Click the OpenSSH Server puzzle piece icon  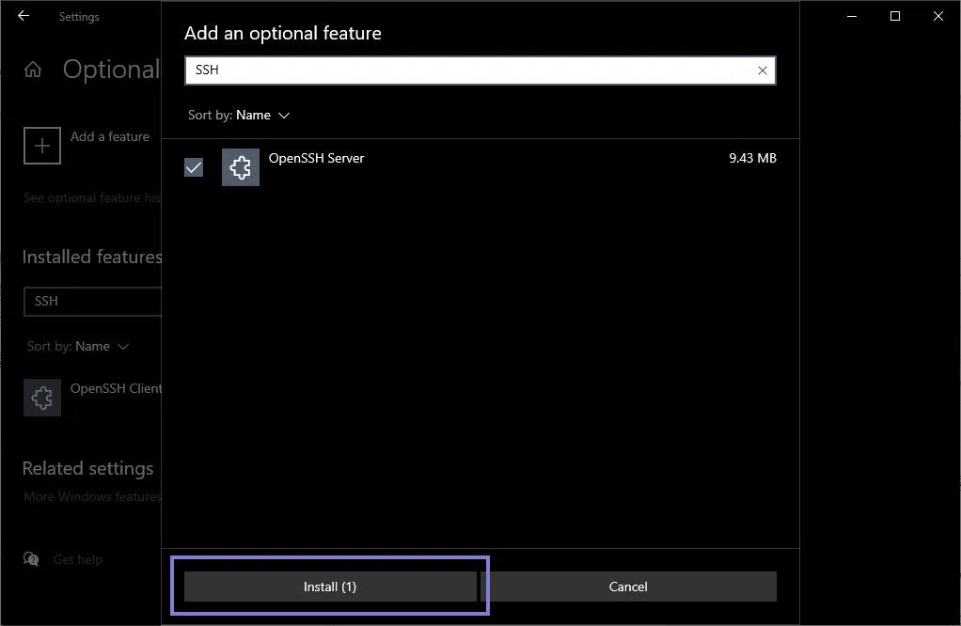(x=241, y=167)
